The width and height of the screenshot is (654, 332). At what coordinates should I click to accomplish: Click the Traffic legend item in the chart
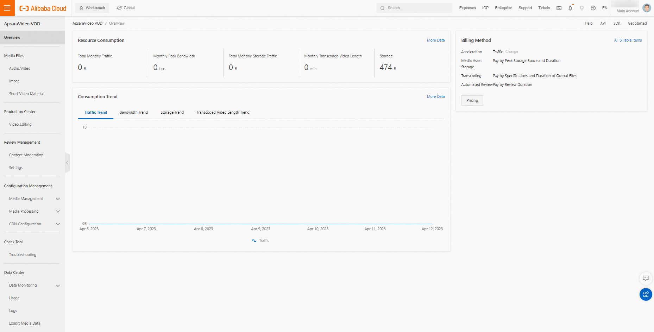click(260, 240)
